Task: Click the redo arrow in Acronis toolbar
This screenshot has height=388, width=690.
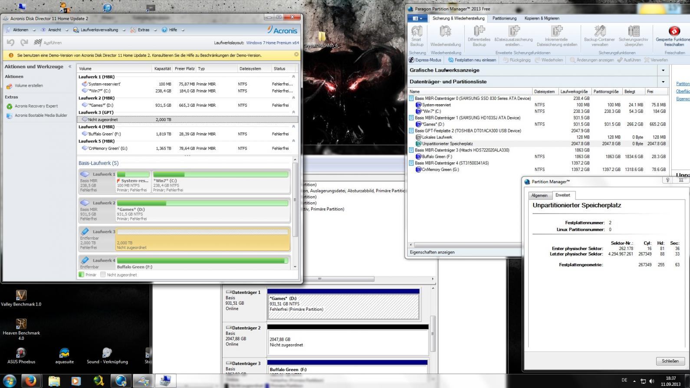Action: (24, 43)
